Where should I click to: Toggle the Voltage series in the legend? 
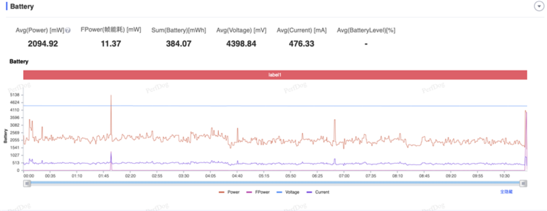288,192
